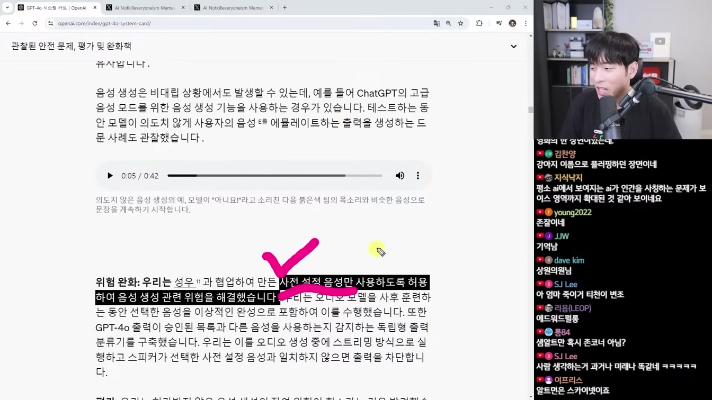Click the page vertical scrollbar thumb
Viewport: 712px width, 400px height.
click(530, 110)
